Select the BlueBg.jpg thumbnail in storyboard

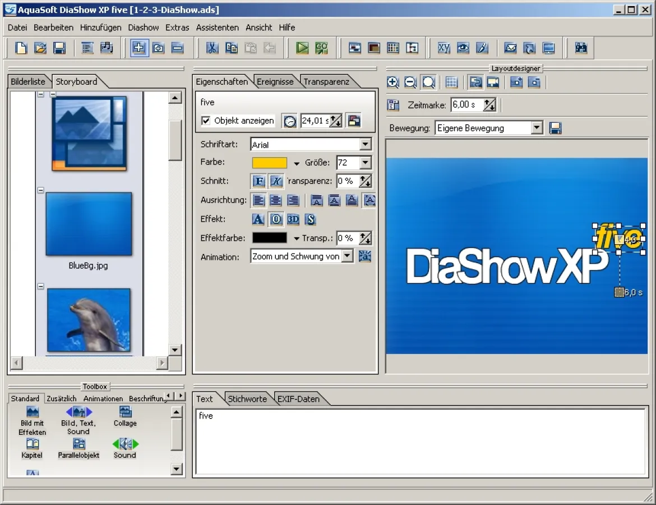(89, 224)
